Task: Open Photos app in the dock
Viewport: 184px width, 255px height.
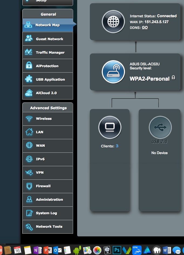Action: (97, 250)
